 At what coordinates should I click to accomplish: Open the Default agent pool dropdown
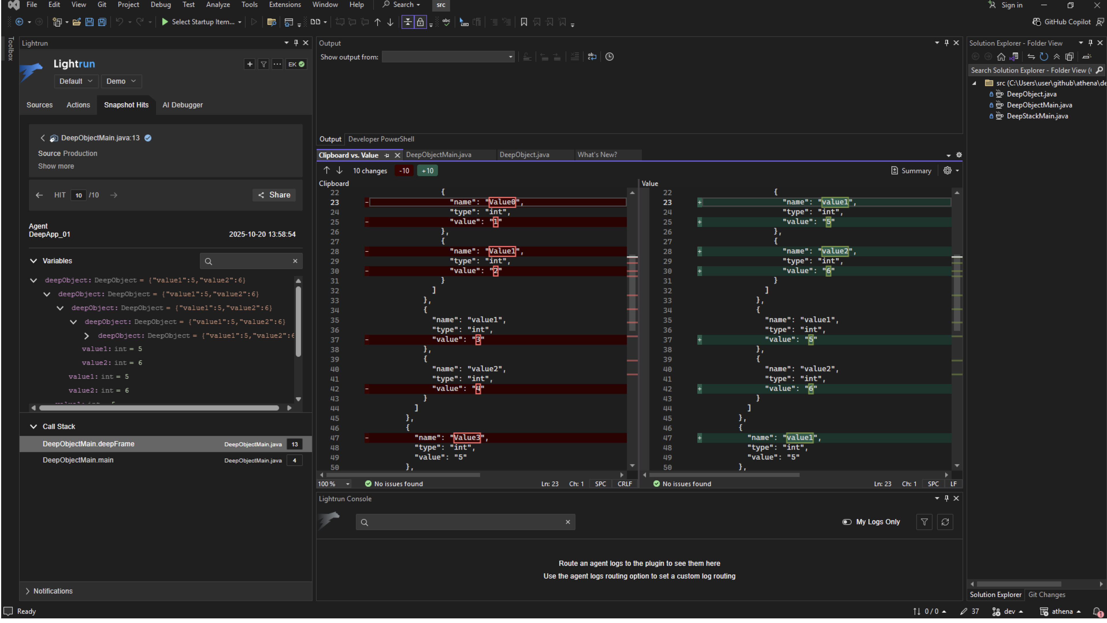tap(76, 82)
